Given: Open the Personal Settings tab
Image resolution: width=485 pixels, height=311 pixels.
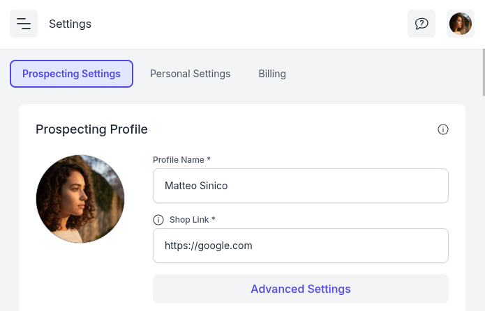Looking at the screenshot, I should click(190, 74).
